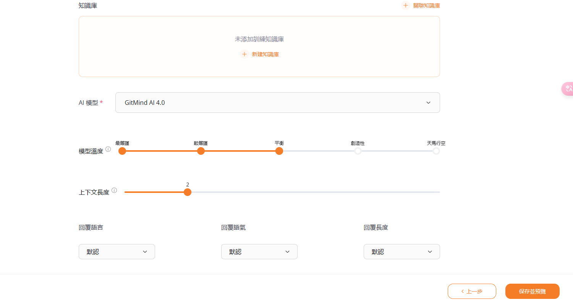The height and width of the screenshot is (305, 573).
Task: Set model temperature to 最嚴謹
Action: point(122,151)
